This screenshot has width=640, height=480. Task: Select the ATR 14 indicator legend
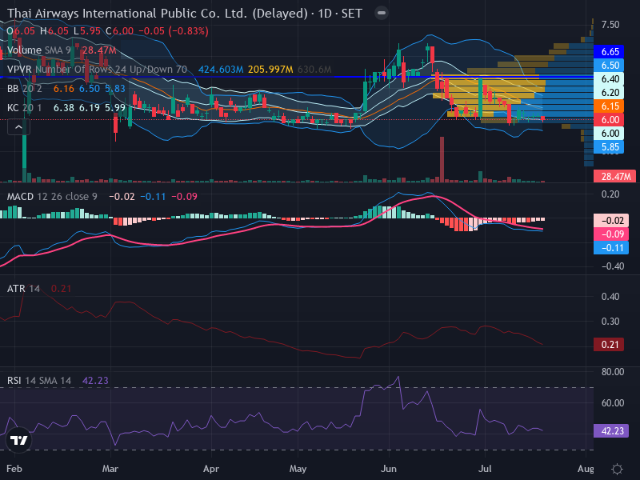click(39, 289)
